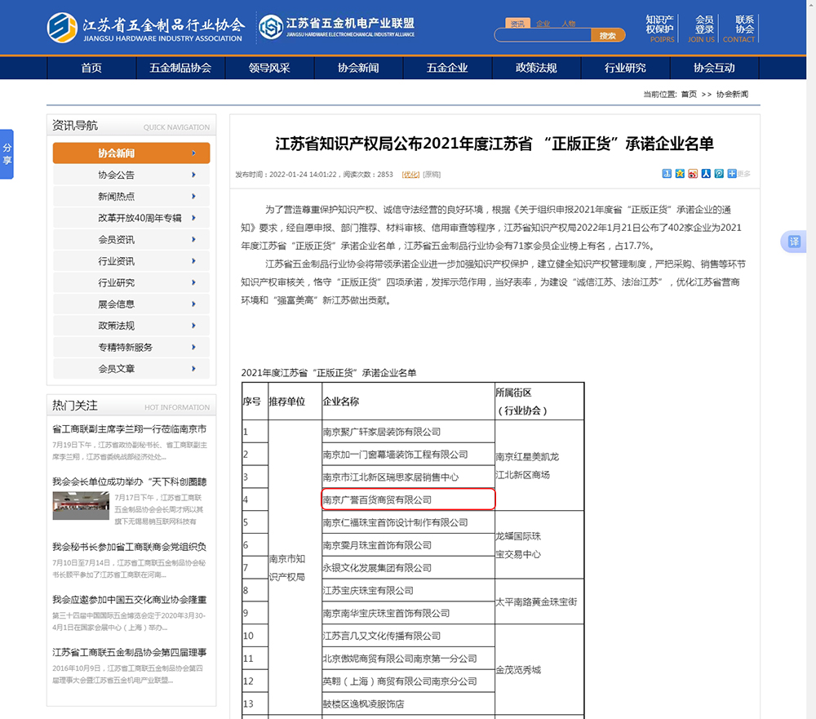Switch search category to 人物

click(x=569, y=24)
